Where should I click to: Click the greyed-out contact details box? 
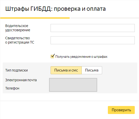pos(73,85)
